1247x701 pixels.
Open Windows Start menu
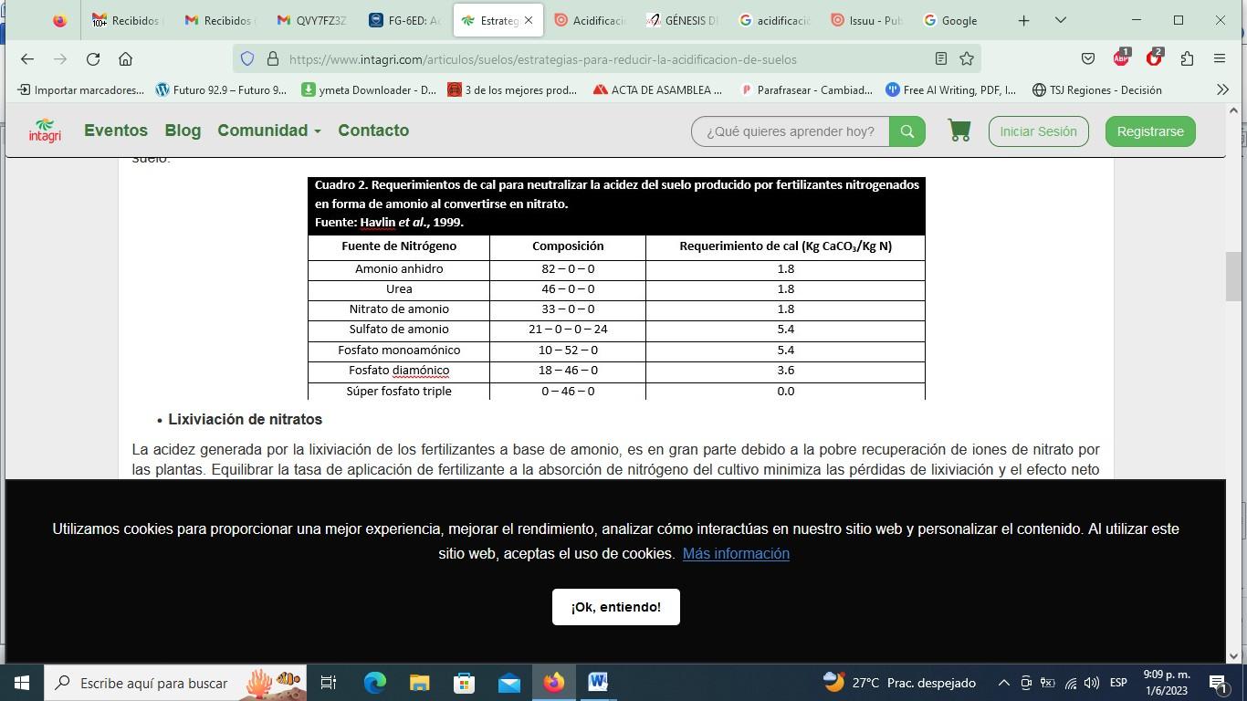[21, 683]
